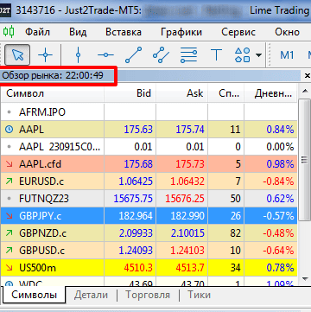The width and height of the screenshot is (311, 312).
Task: Select the AAPL 230915C0... option row
Action: 149,147
